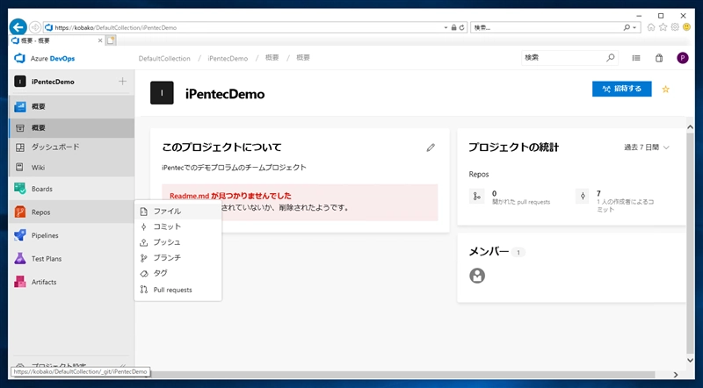
Task: Open Wiki in the sidebar
Action: tap(71, 167)
